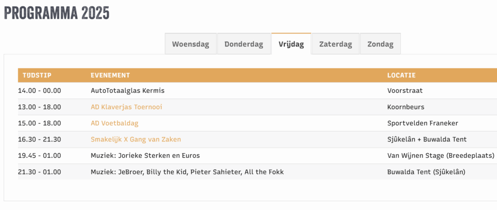Click the PROGRAMMA 2025 heading
This screenshot has height=210, width=497.
coord(57,13)
